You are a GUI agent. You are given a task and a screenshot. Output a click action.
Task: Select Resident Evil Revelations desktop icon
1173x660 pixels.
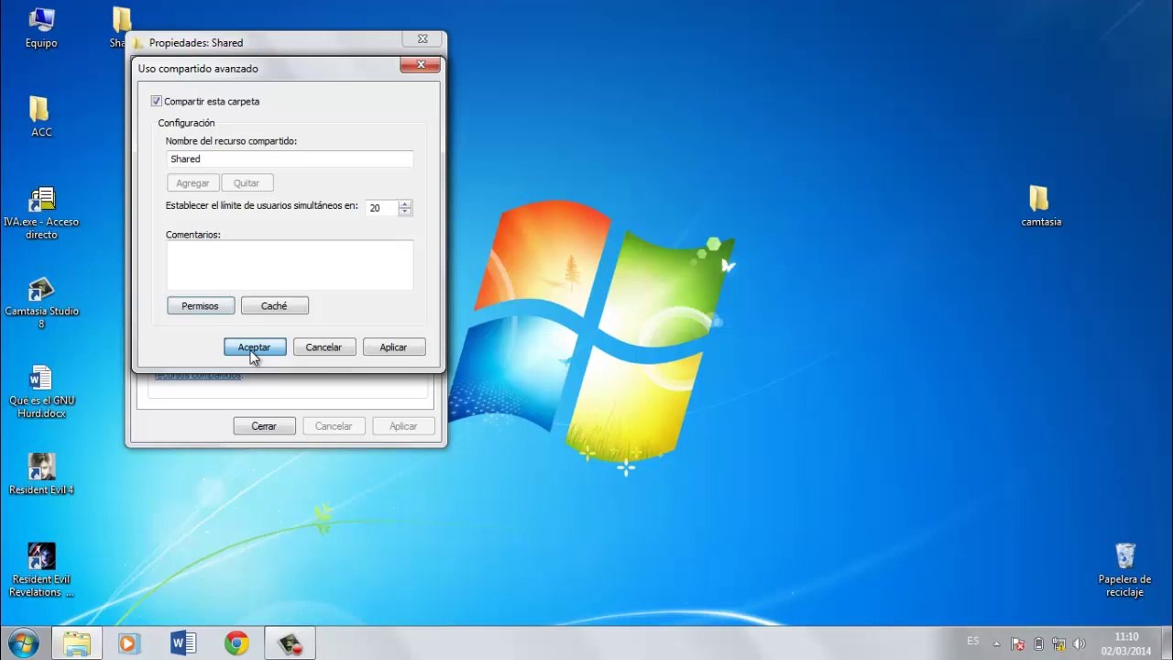tap(41, 569)
